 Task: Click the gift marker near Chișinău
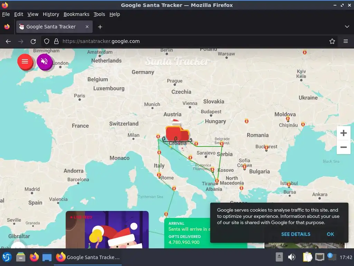click(x=288, y=118)
